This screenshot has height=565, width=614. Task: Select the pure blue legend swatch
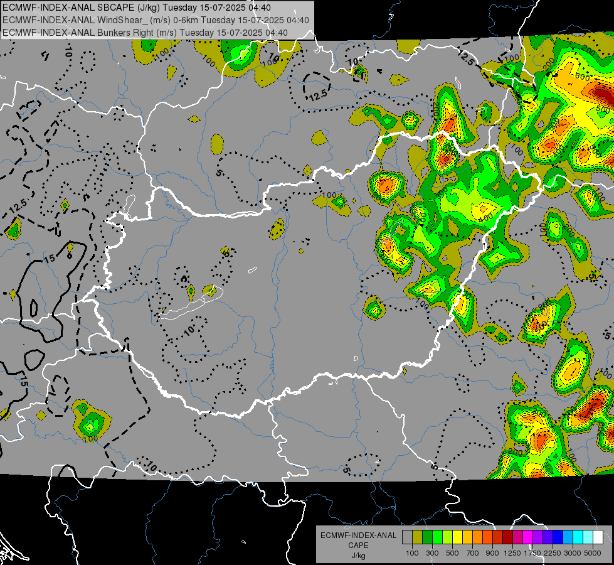[x=558, y=537]
